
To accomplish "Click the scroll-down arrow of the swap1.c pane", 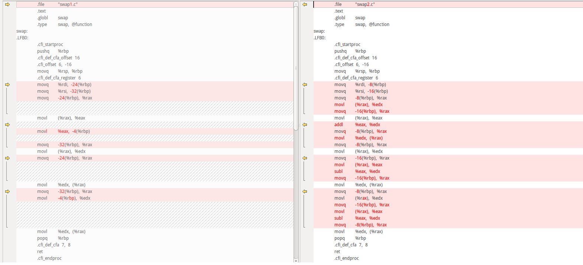I will [296, 261].
